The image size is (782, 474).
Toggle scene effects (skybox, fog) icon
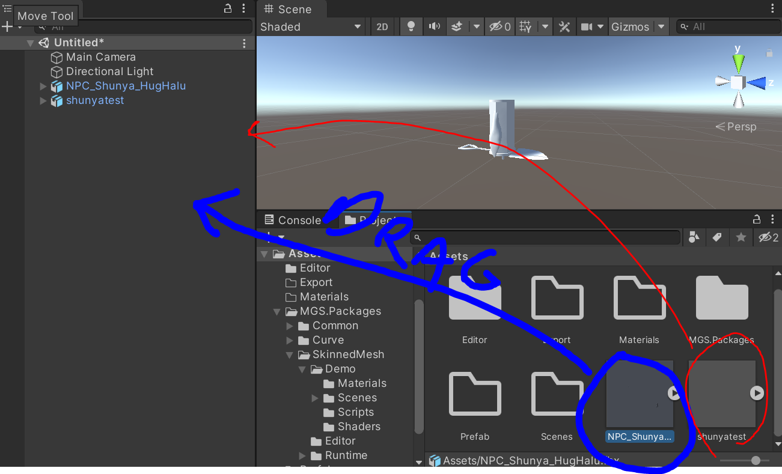click(x=457, y=26)
